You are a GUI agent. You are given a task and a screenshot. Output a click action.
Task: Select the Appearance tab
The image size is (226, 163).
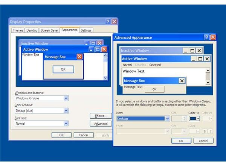(69, 30)
